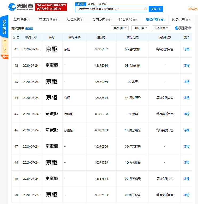198x204 pixels.
Task: Click the 京柜 trademark image in row 43
Action: (52, 81)
